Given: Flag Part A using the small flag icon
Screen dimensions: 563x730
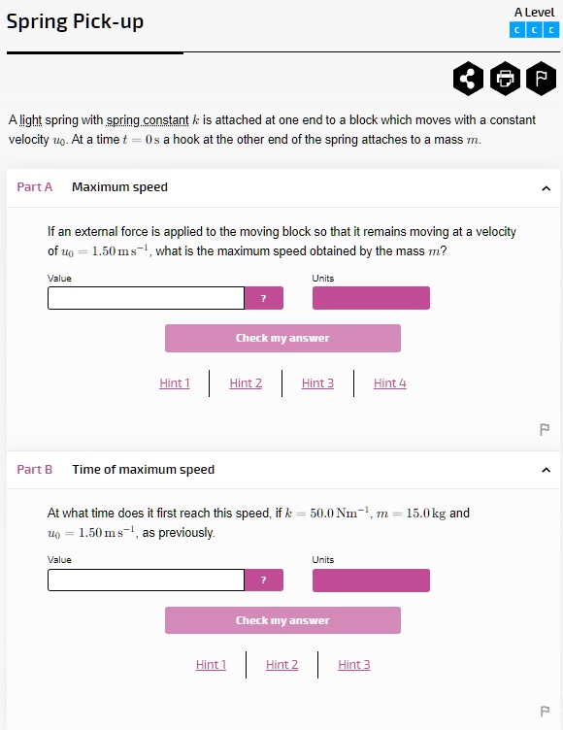Looking at the screenshot, I should tap(545, 429).
